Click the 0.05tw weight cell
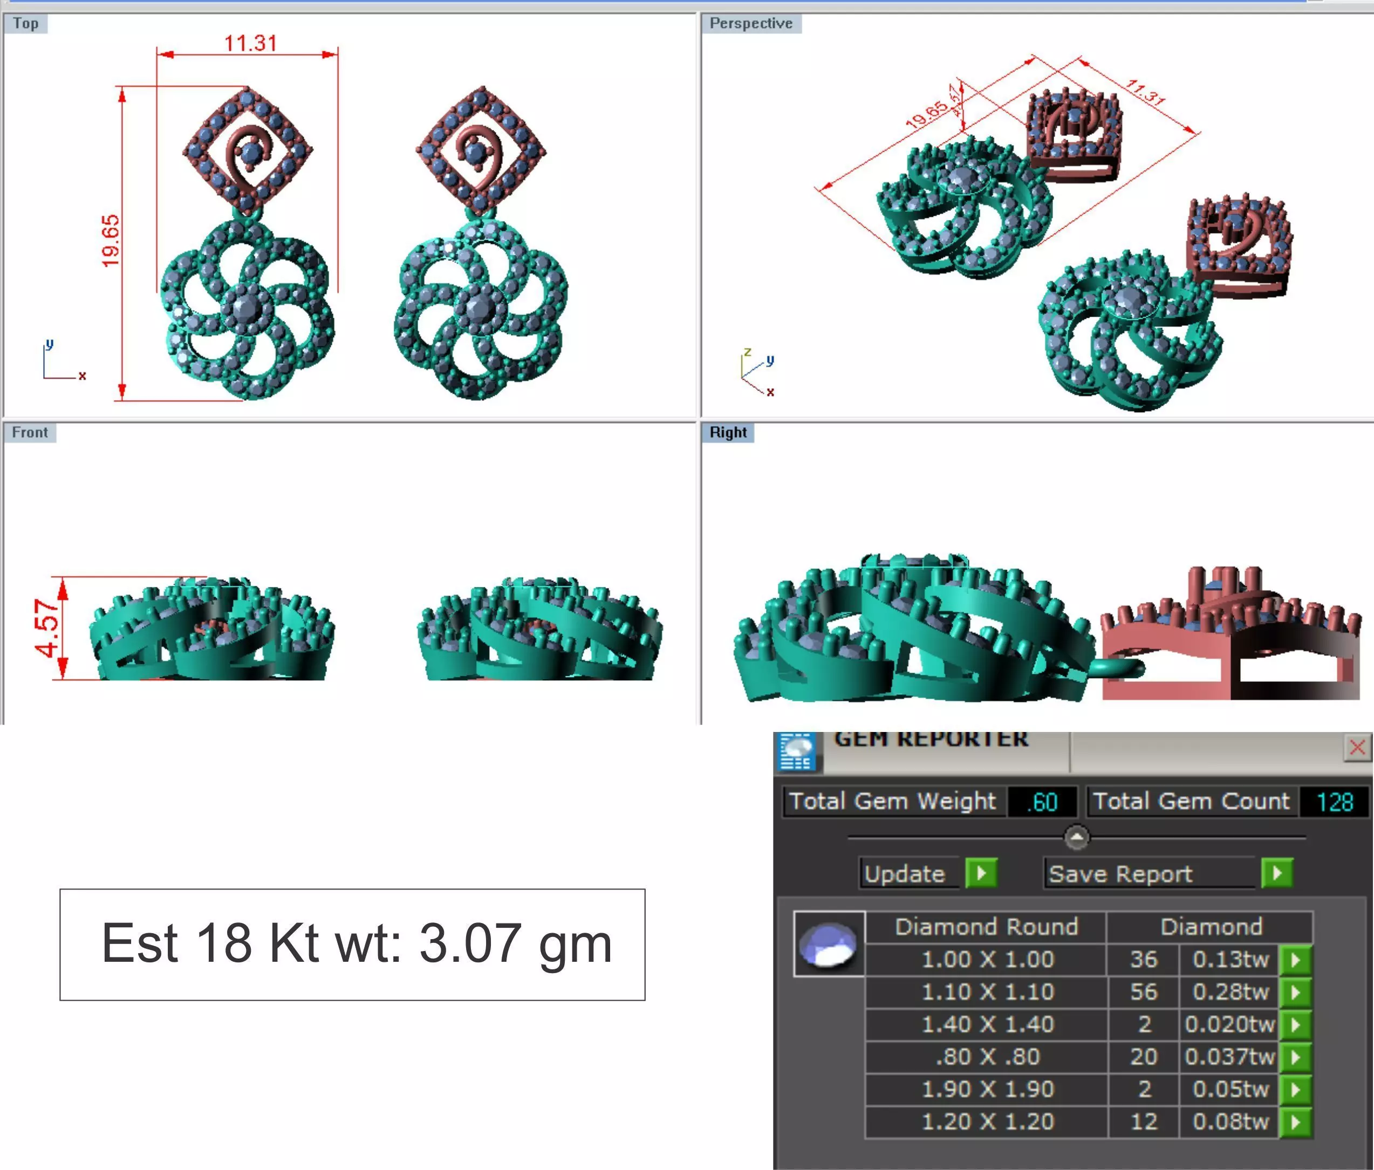Image resolution: width=1374 pixels, height=1170 pixels. click(1230, 1089)
